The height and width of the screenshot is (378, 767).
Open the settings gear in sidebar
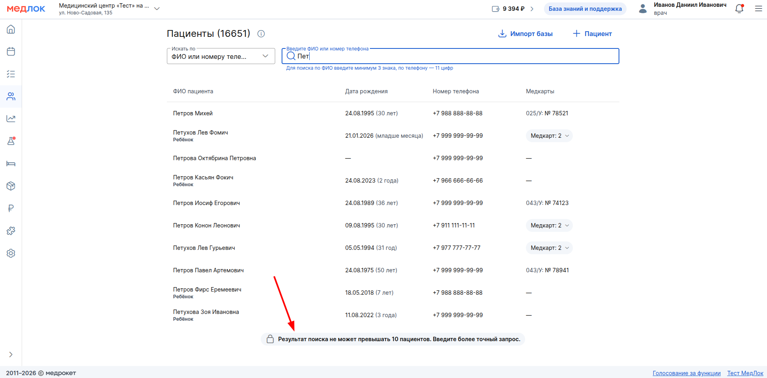pos(11,253)
